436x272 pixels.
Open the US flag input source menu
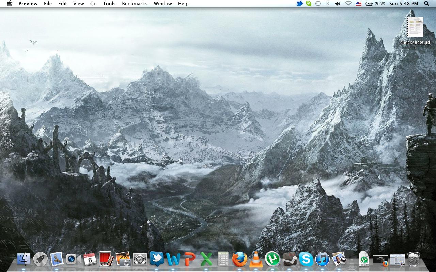click(359, 4)
